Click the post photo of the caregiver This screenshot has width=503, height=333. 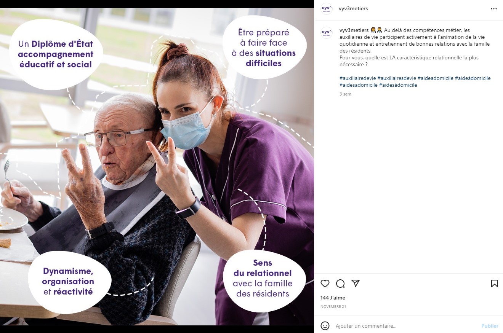tap(157, 167)
